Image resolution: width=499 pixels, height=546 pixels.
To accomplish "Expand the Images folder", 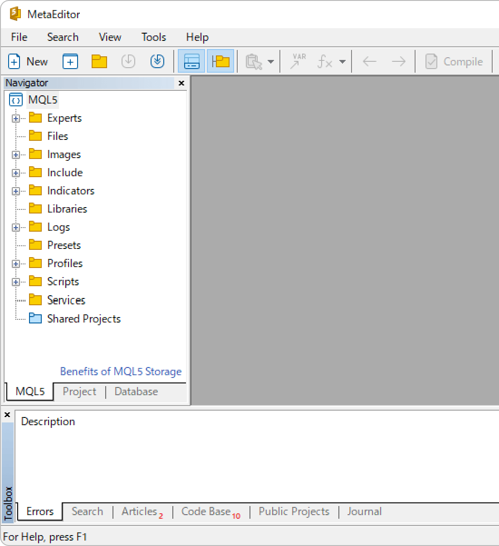I will click(16, 155).
